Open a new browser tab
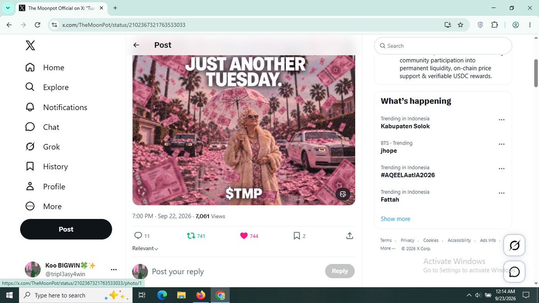 [115, 8]
